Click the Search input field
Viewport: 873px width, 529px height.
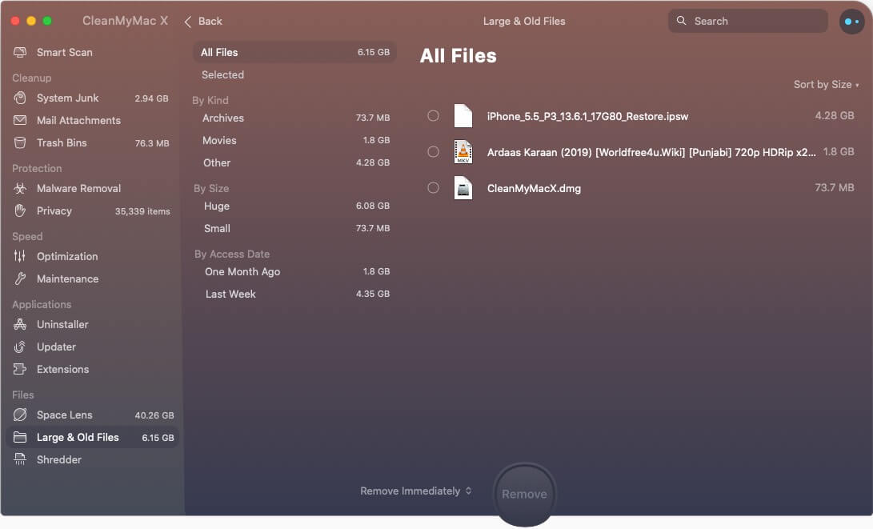coord(747,21)
